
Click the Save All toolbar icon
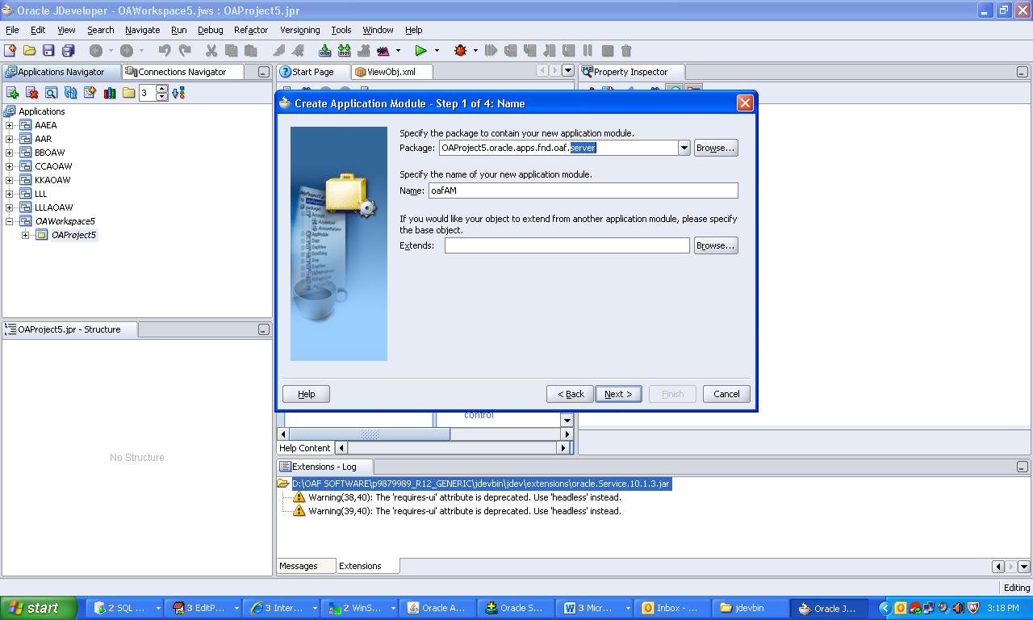(x=69, y=50)
